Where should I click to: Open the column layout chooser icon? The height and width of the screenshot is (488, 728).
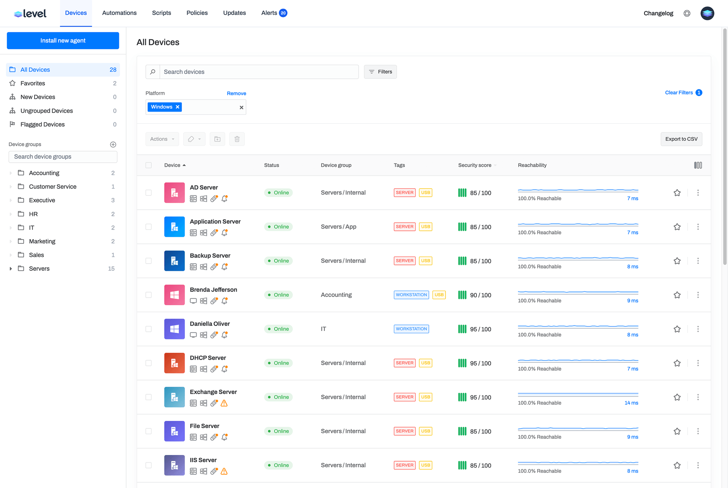697,165
